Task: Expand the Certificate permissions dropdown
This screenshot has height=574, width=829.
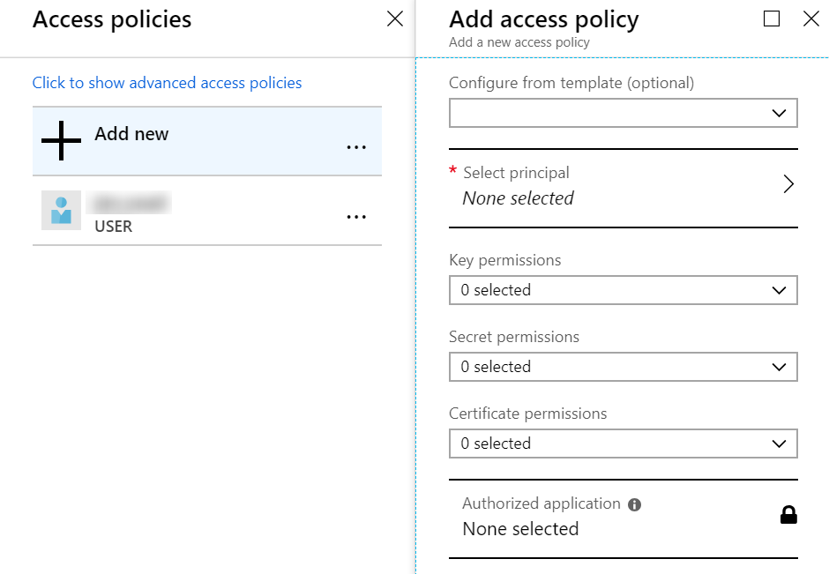Action: pyautogui.click(x=623, y=444)
